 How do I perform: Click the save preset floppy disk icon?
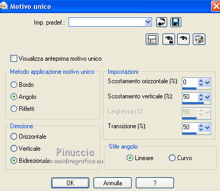click(176, 22)
